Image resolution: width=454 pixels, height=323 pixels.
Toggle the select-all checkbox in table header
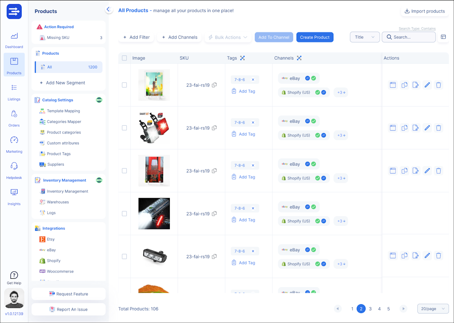[x=124, y=58]
